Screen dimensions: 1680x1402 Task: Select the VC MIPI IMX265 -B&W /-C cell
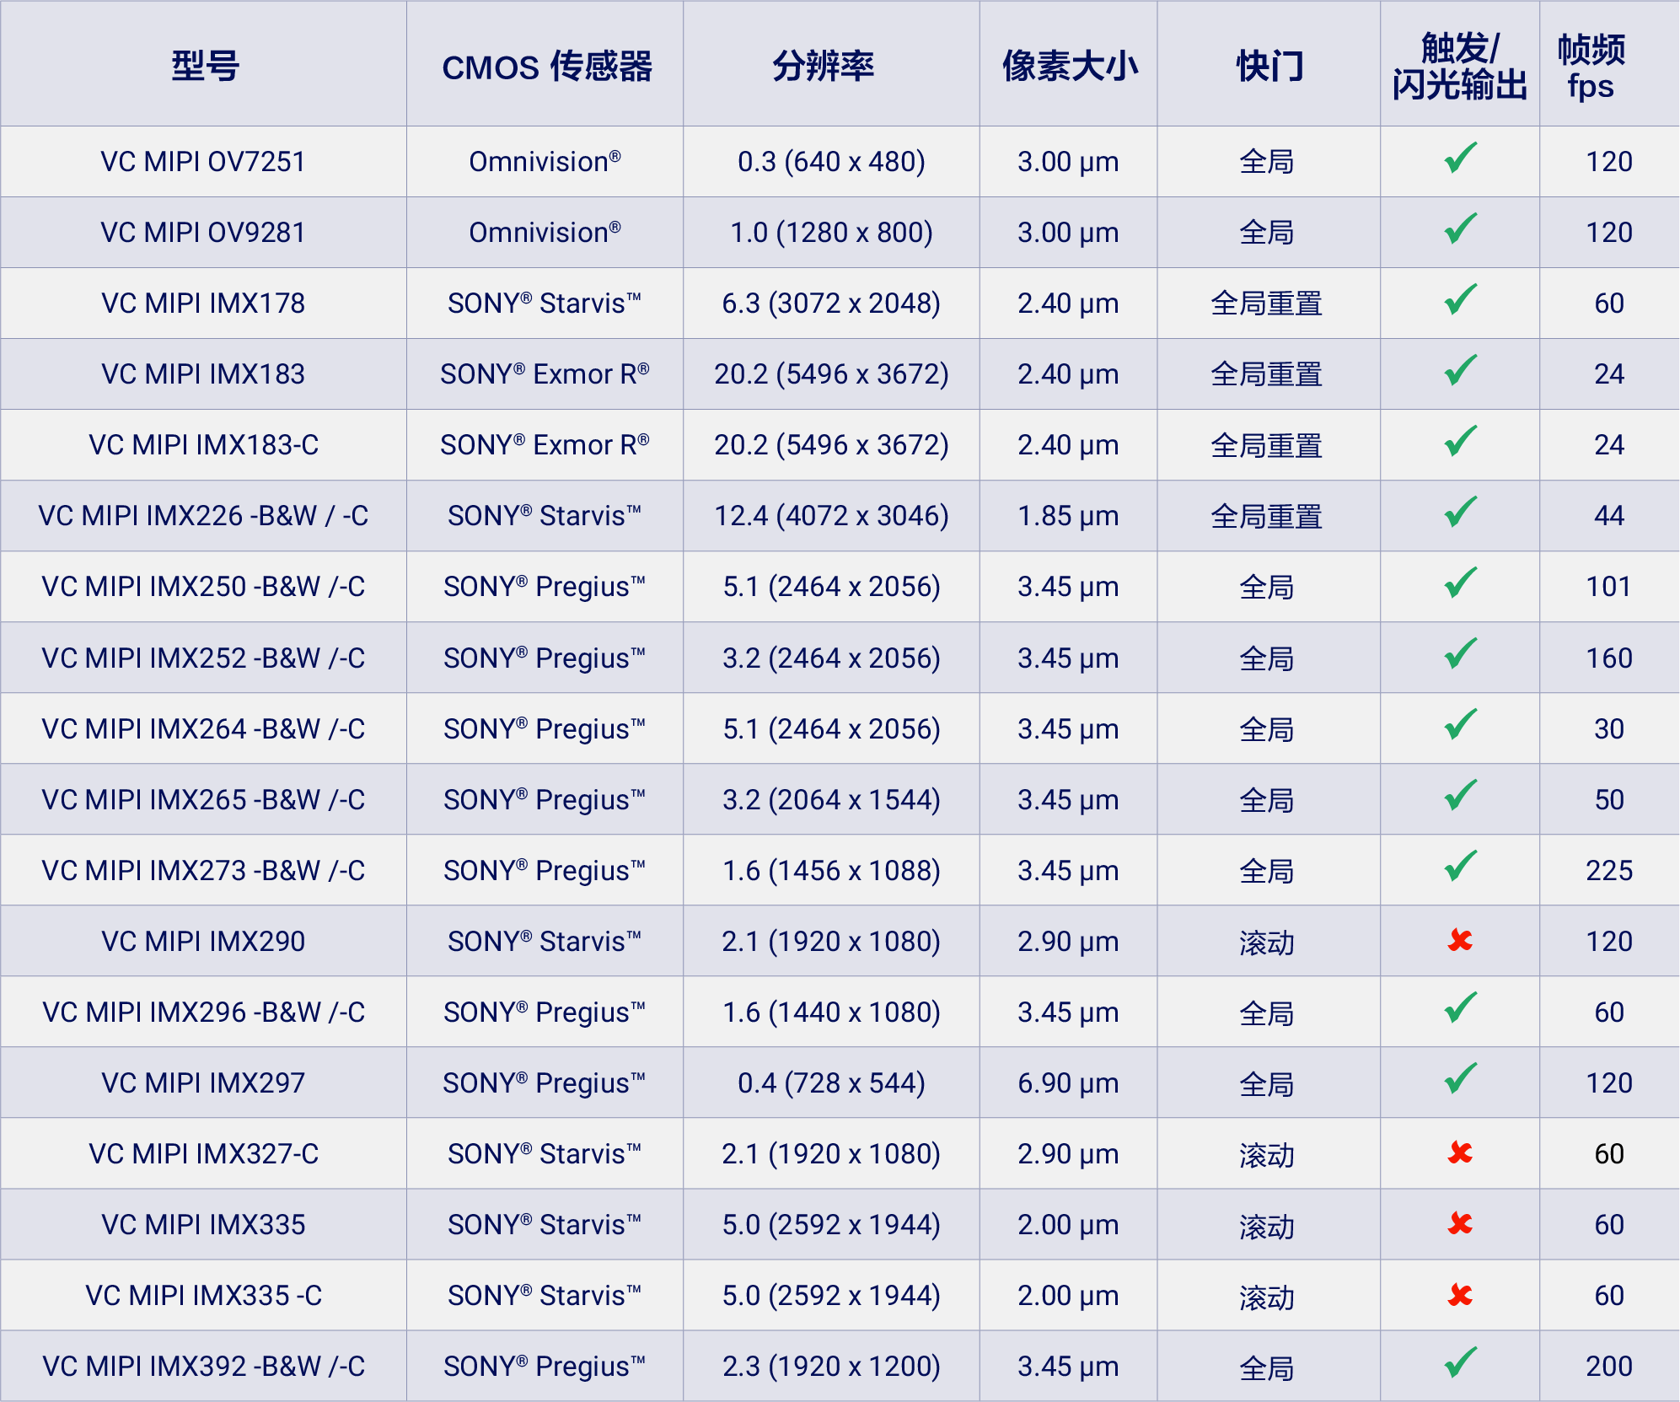coord(203,799)
